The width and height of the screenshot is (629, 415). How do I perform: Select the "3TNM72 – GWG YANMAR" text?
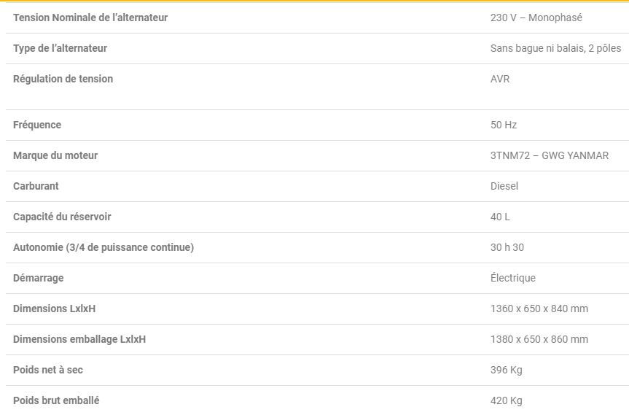550,155
